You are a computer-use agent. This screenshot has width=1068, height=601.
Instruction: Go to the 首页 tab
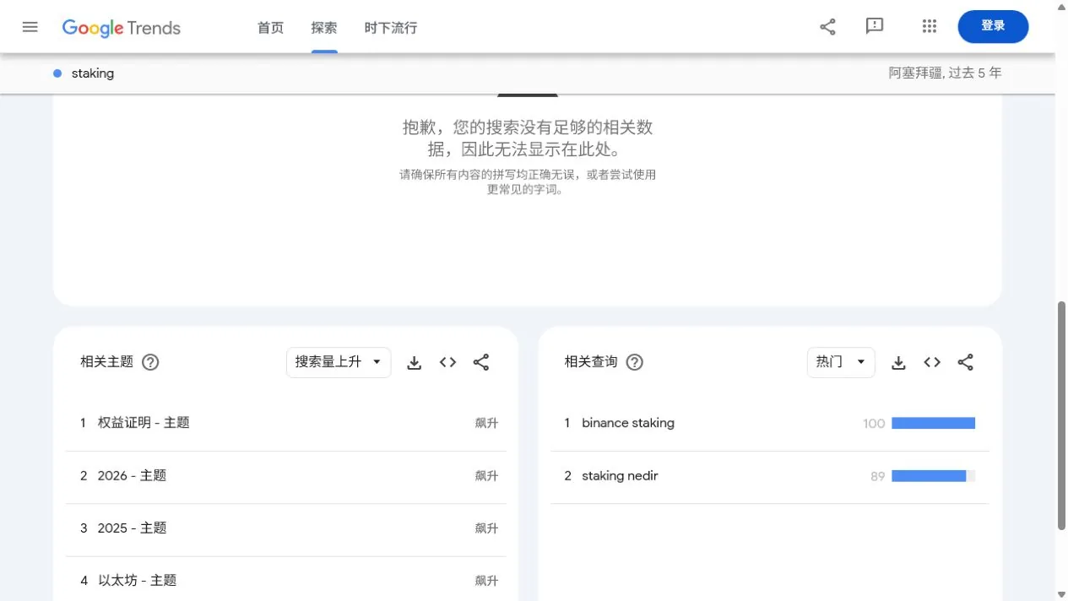[270, 28]
